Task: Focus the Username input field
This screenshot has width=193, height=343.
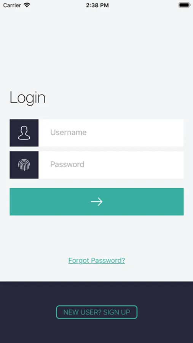Action: [111, 133]
